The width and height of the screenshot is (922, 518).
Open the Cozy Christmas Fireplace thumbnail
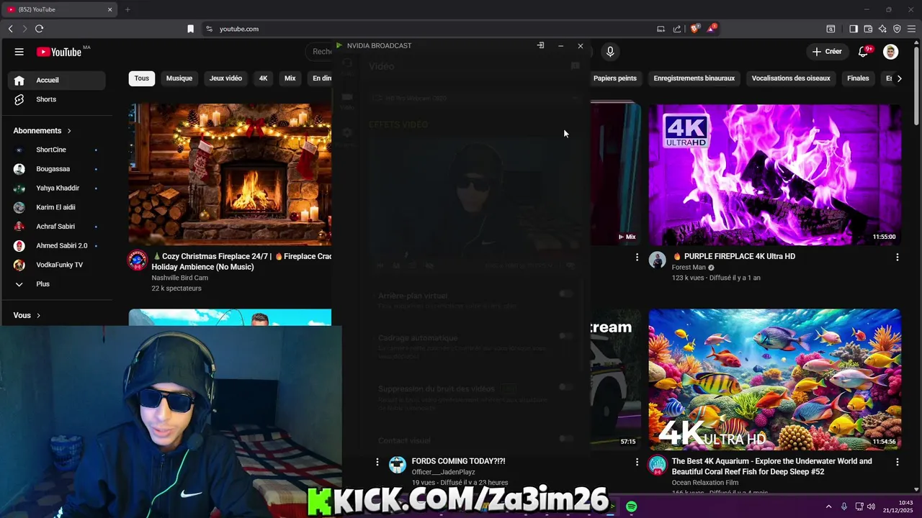(230, 175)
